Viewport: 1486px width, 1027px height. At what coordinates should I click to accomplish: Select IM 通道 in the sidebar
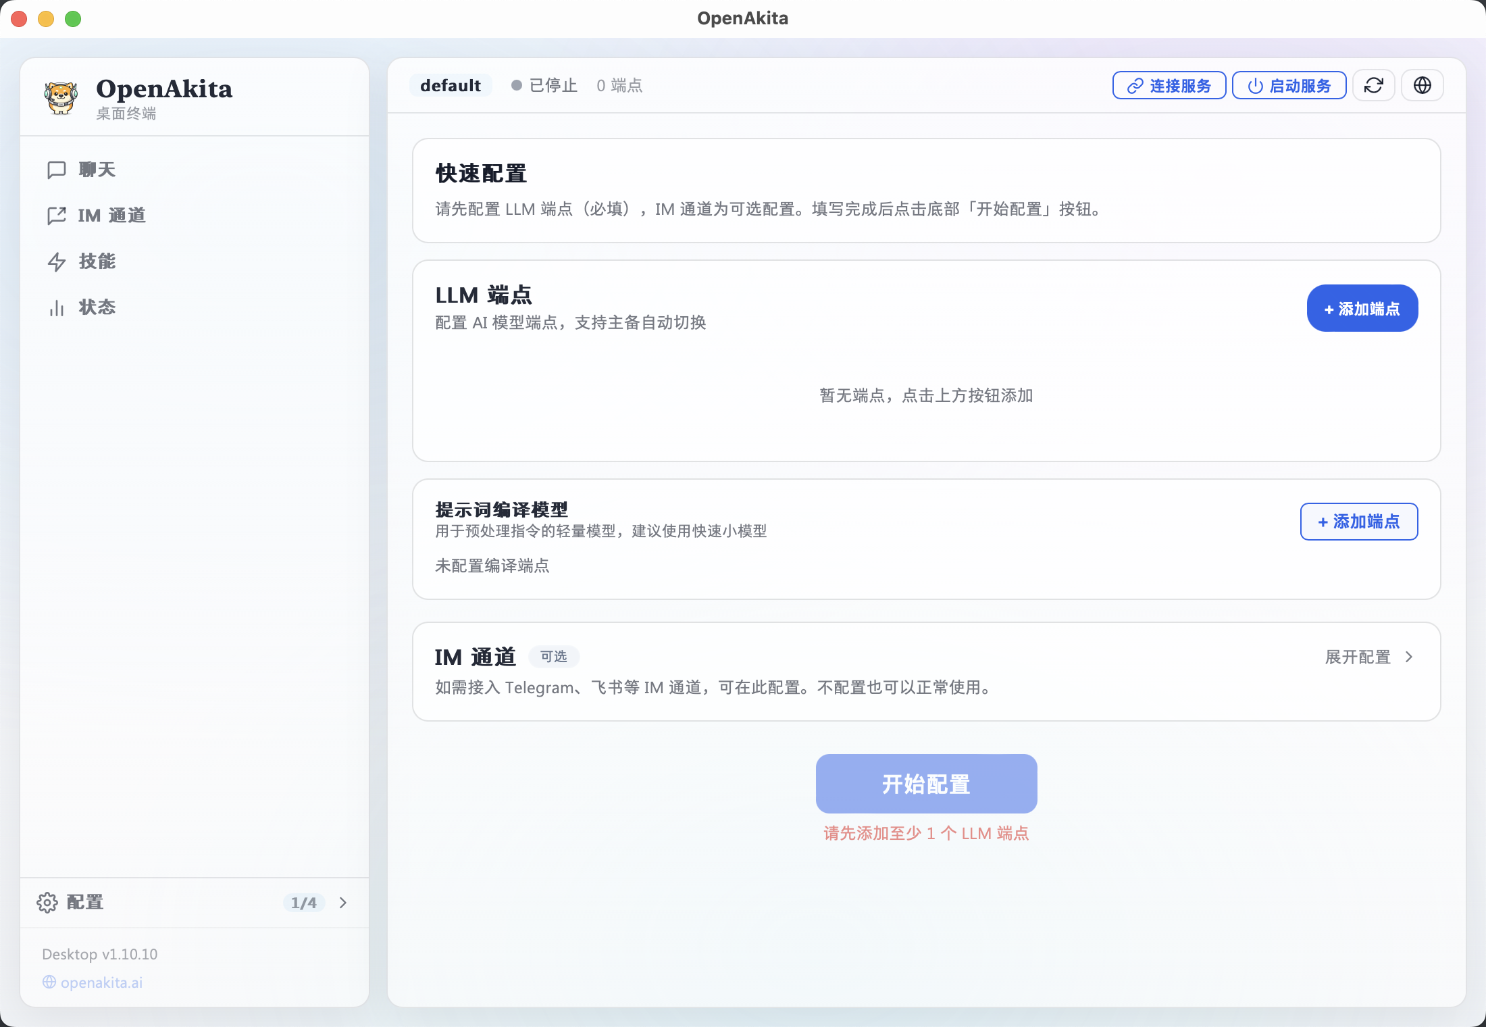111,216
